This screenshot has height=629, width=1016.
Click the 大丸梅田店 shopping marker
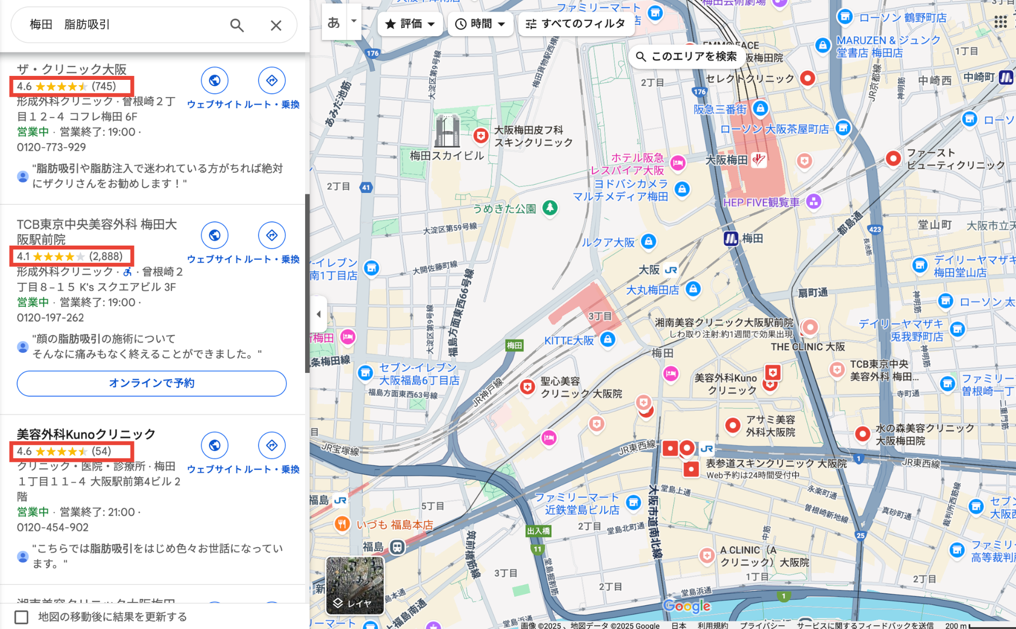[693, 289]
